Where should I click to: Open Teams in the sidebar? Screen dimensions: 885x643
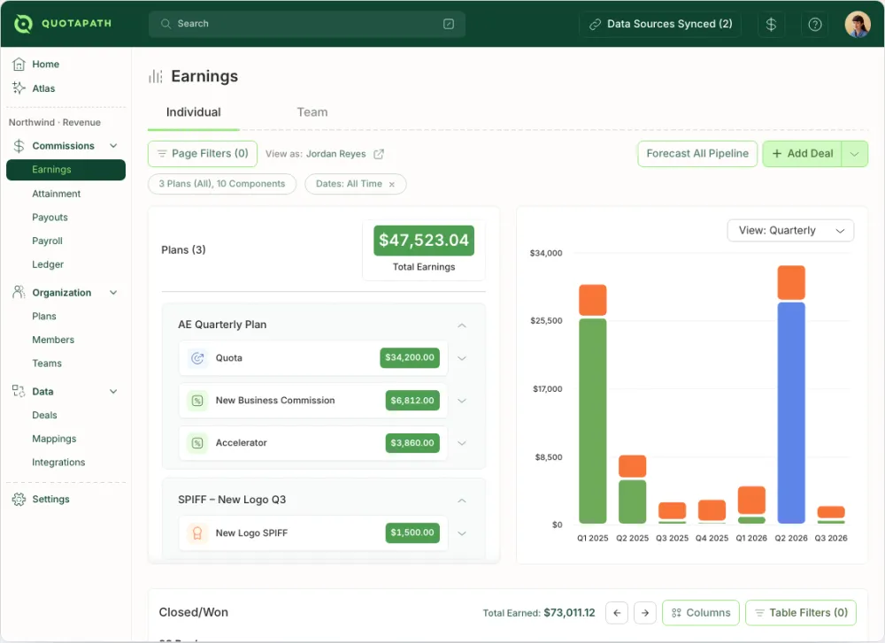(x=47, y=364)
